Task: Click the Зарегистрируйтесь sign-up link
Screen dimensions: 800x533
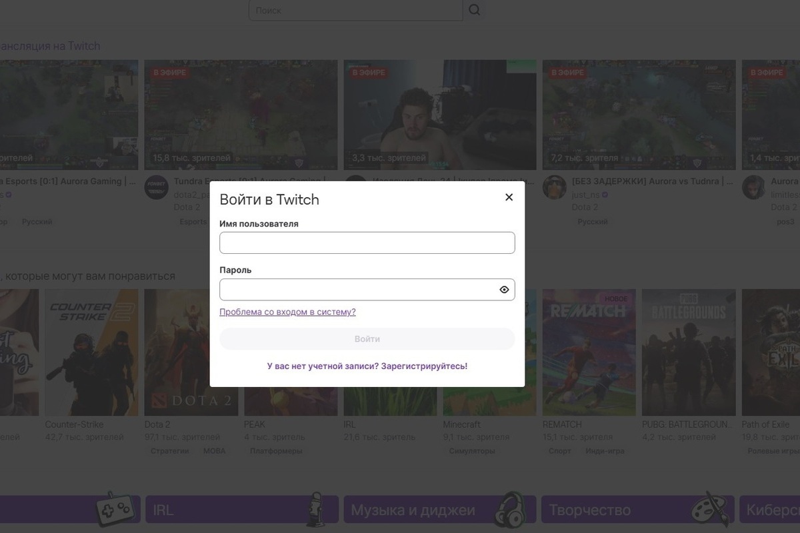Action: click(424, 366)
